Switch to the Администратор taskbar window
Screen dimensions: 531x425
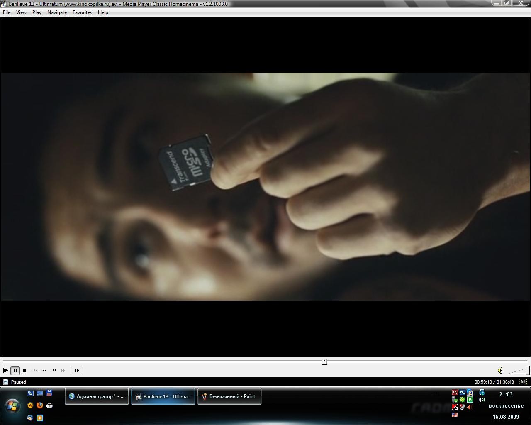click(x=97, y=396)
